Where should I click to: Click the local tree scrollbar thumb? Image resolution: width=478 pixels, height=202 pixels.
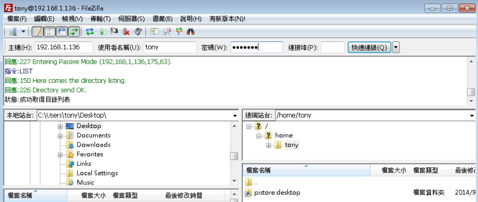tap(234, 156)
